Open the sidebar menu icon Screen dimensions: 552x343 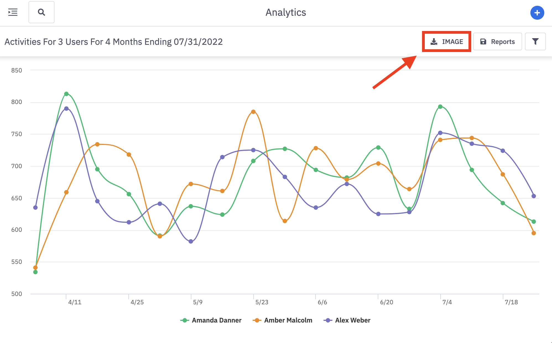tap(13, 12)
